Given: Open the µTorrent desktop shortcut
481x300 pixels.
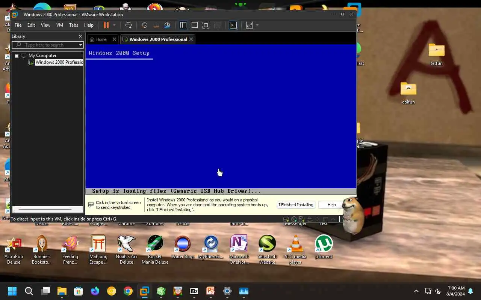Looking at the screenshot, I should coord(324,247).
